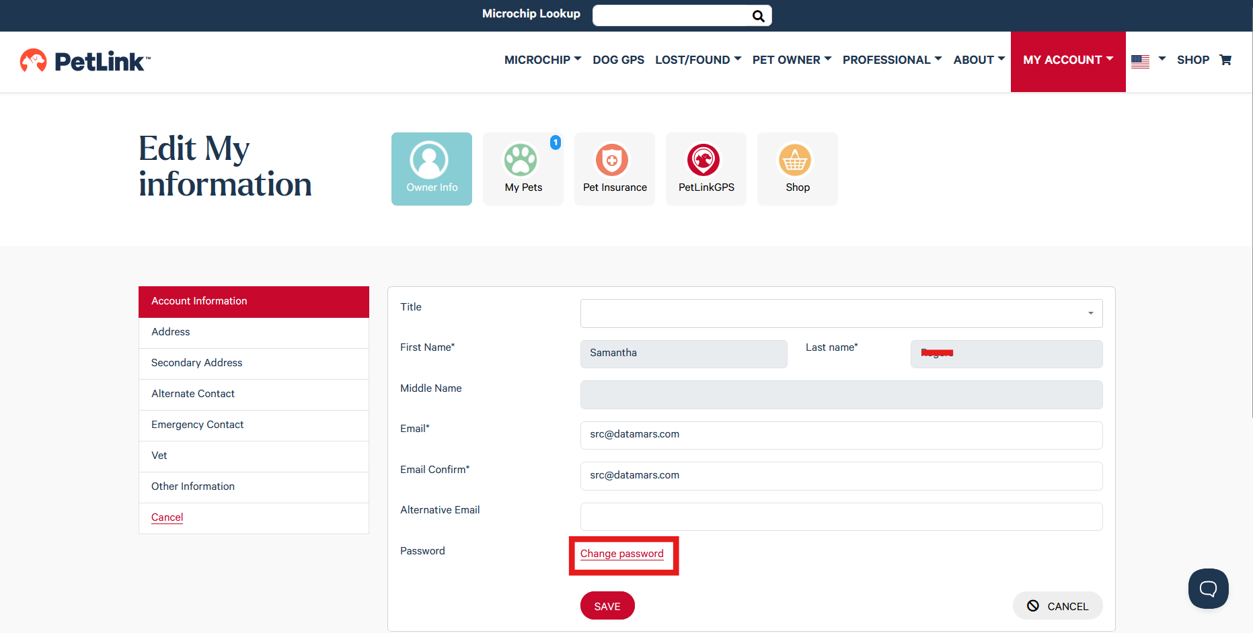Click the 'Password' field label
The height and width of the screenshot is (633, 1253).
[x=422, y=551]
